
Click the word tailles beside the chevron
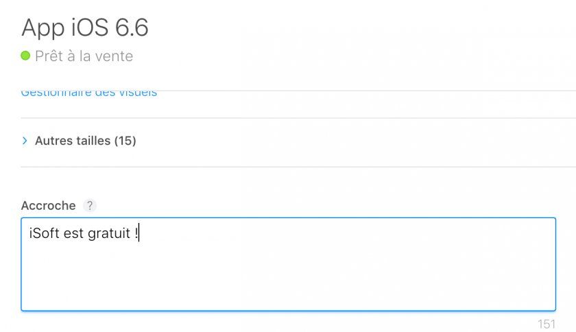(92, 141)
